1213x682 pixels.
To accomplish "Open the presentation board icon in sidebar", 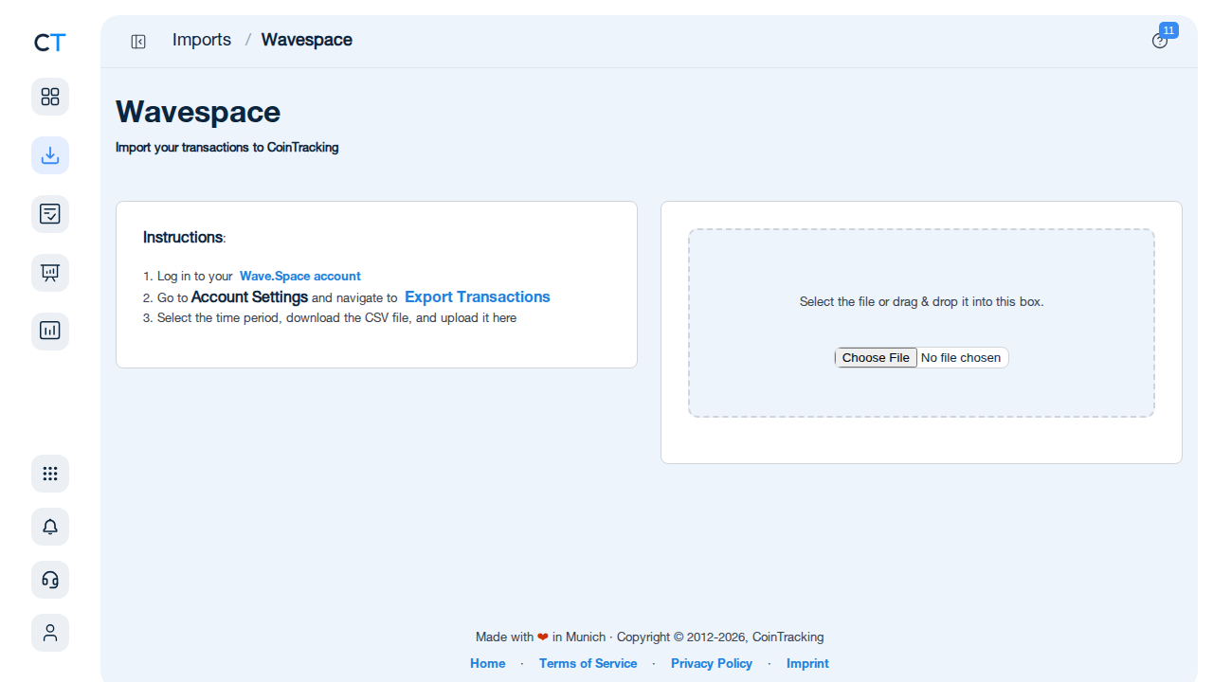I will pyautogui.click(x=50, y=273).
